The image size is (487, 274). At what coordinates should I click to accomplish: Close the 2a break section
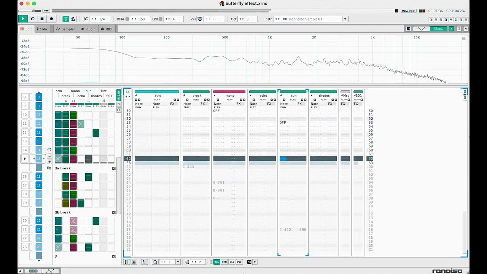point(114,168)
